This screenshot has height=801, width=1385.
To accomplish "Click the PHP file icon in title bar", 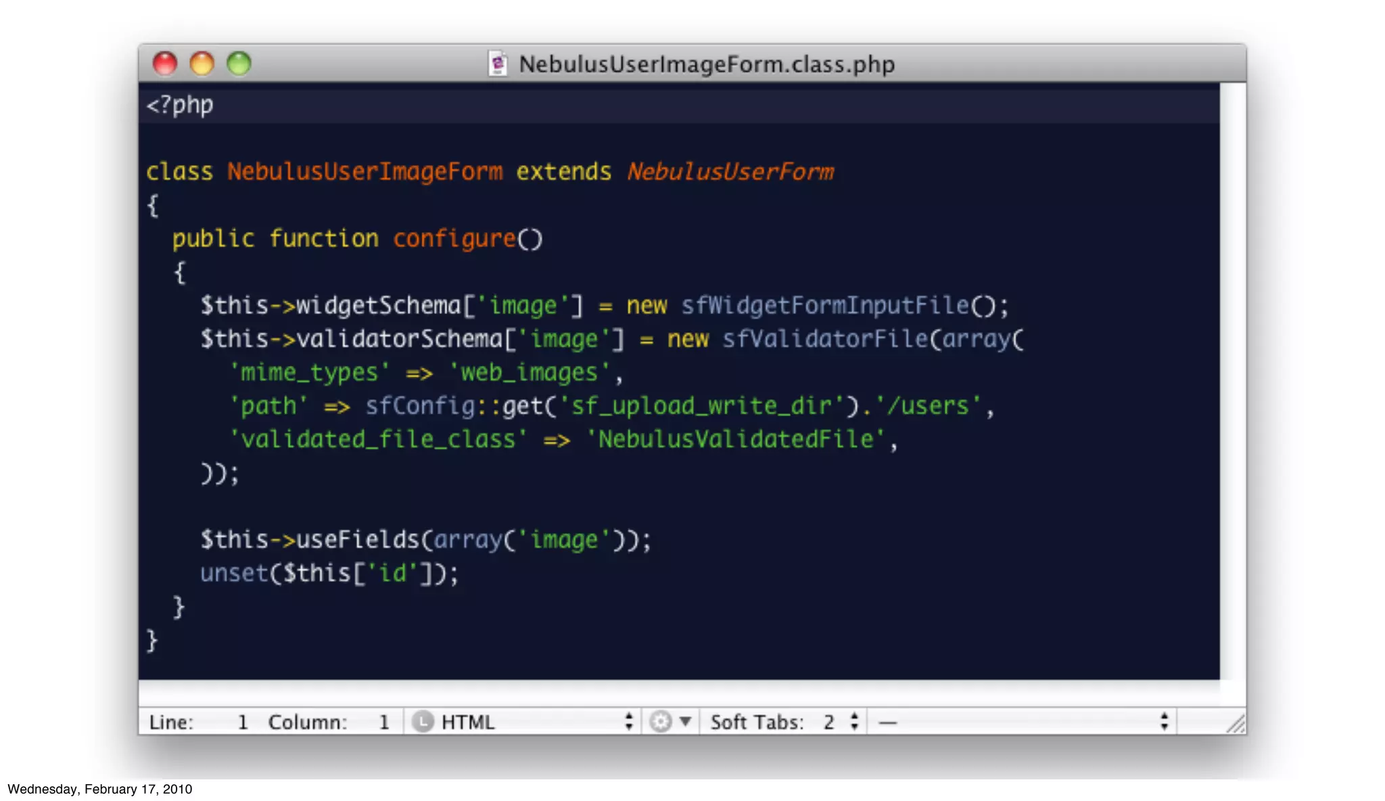I will pyautogui.click(x=498, y=64).
